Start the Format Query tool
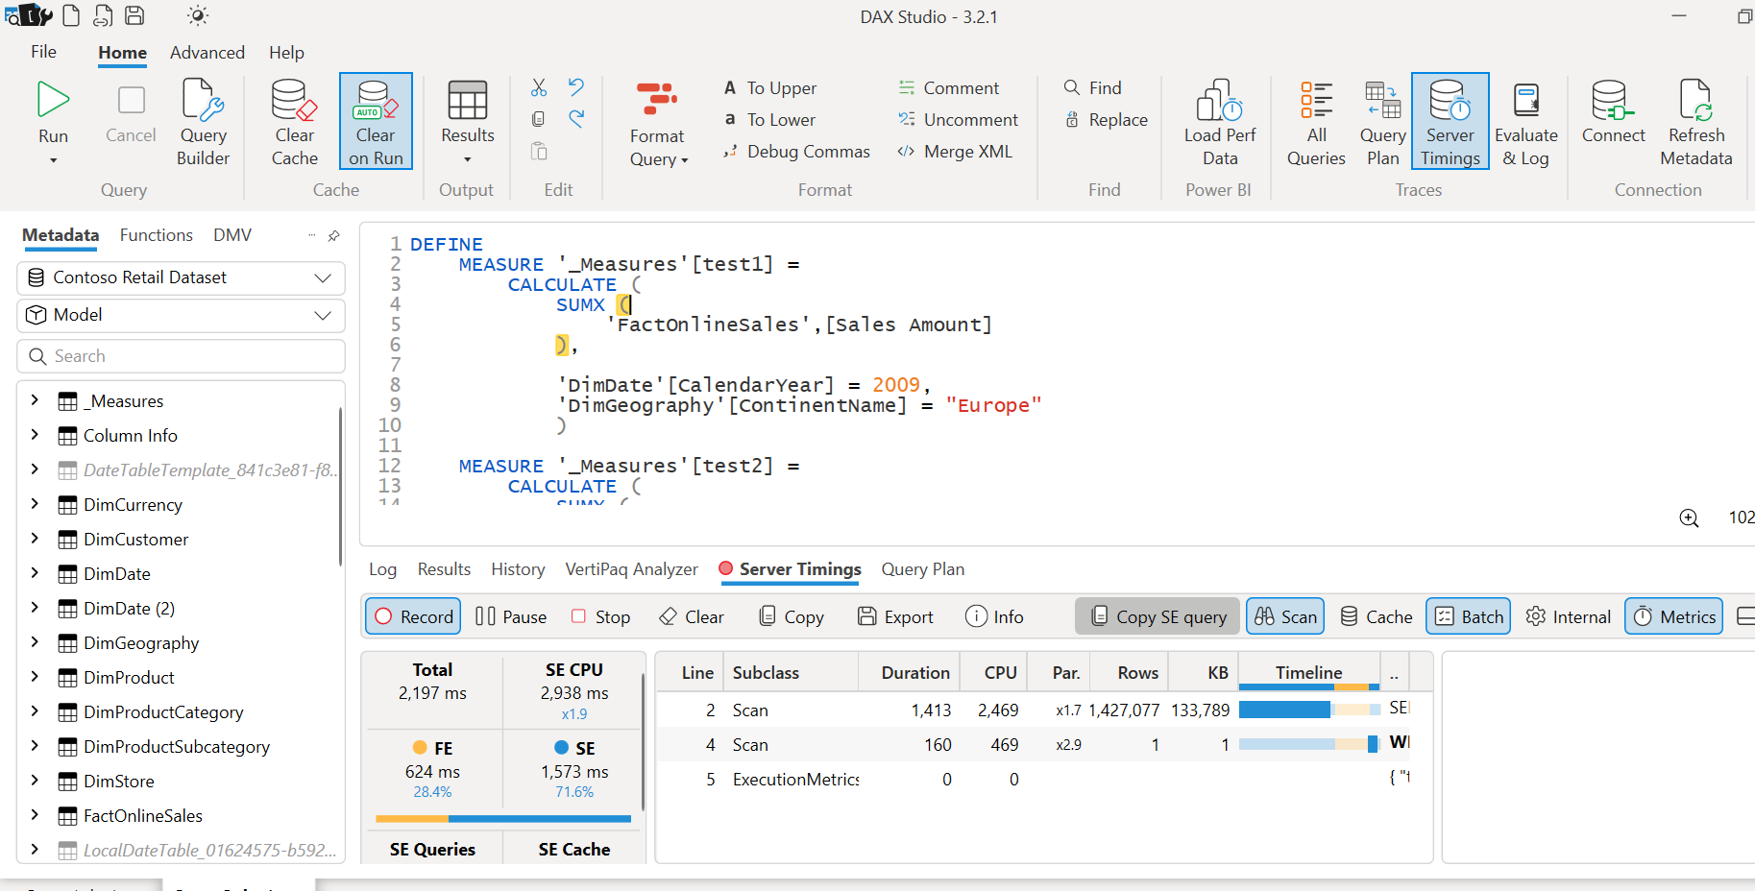1755x891 pixels. point(657,120)
